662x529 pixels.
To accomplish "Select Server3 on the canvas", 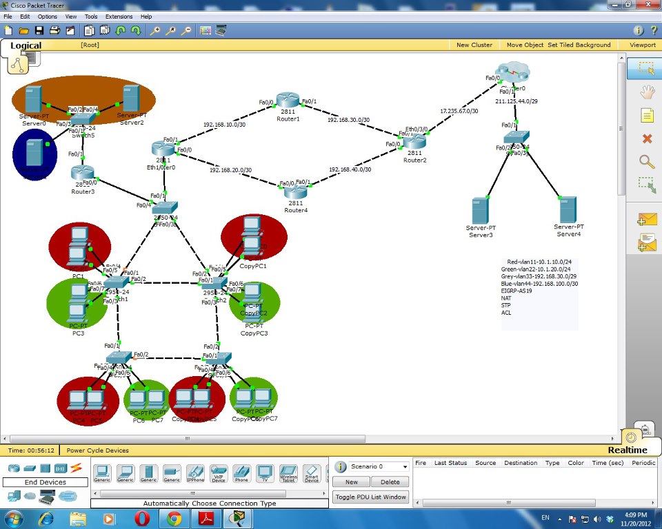I will tap(481, 211).
